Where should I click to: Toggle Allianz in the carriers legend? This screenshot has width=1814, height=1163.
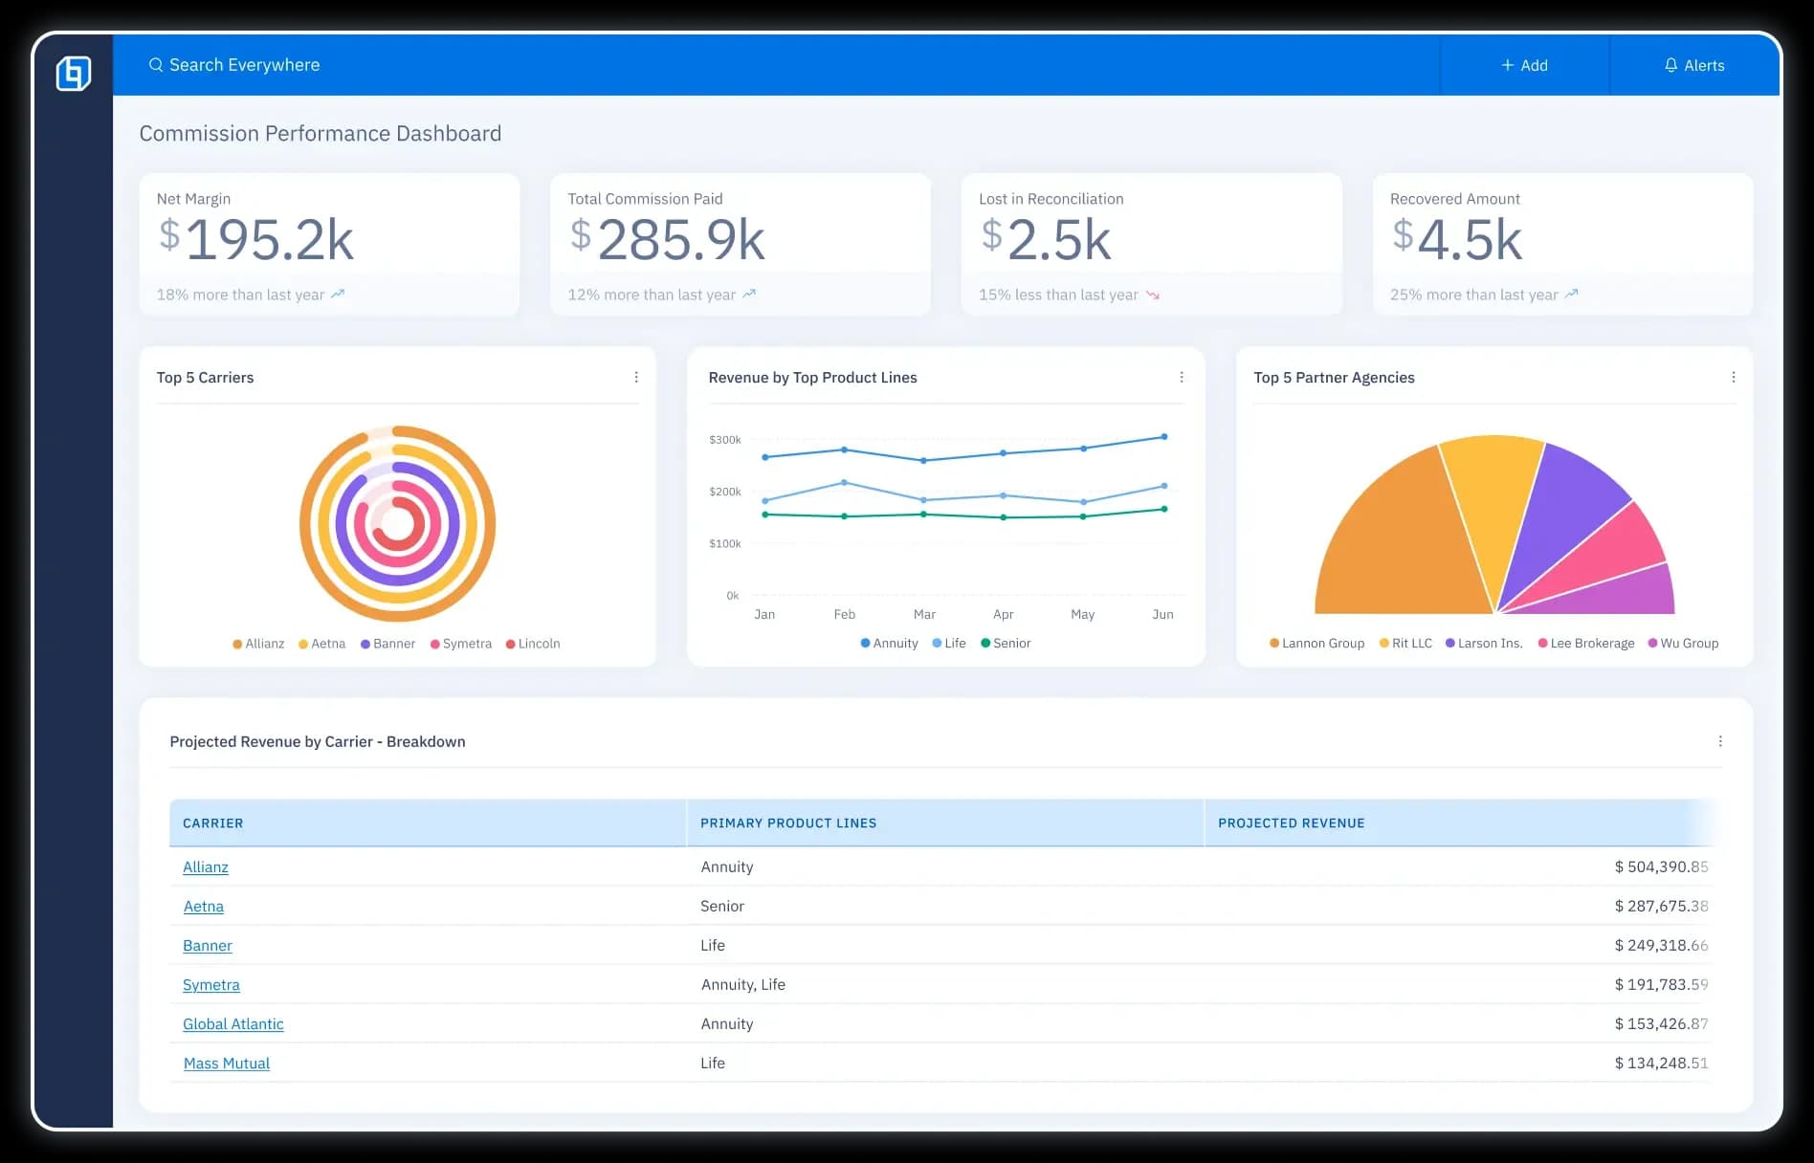click(x=258, y=644)
